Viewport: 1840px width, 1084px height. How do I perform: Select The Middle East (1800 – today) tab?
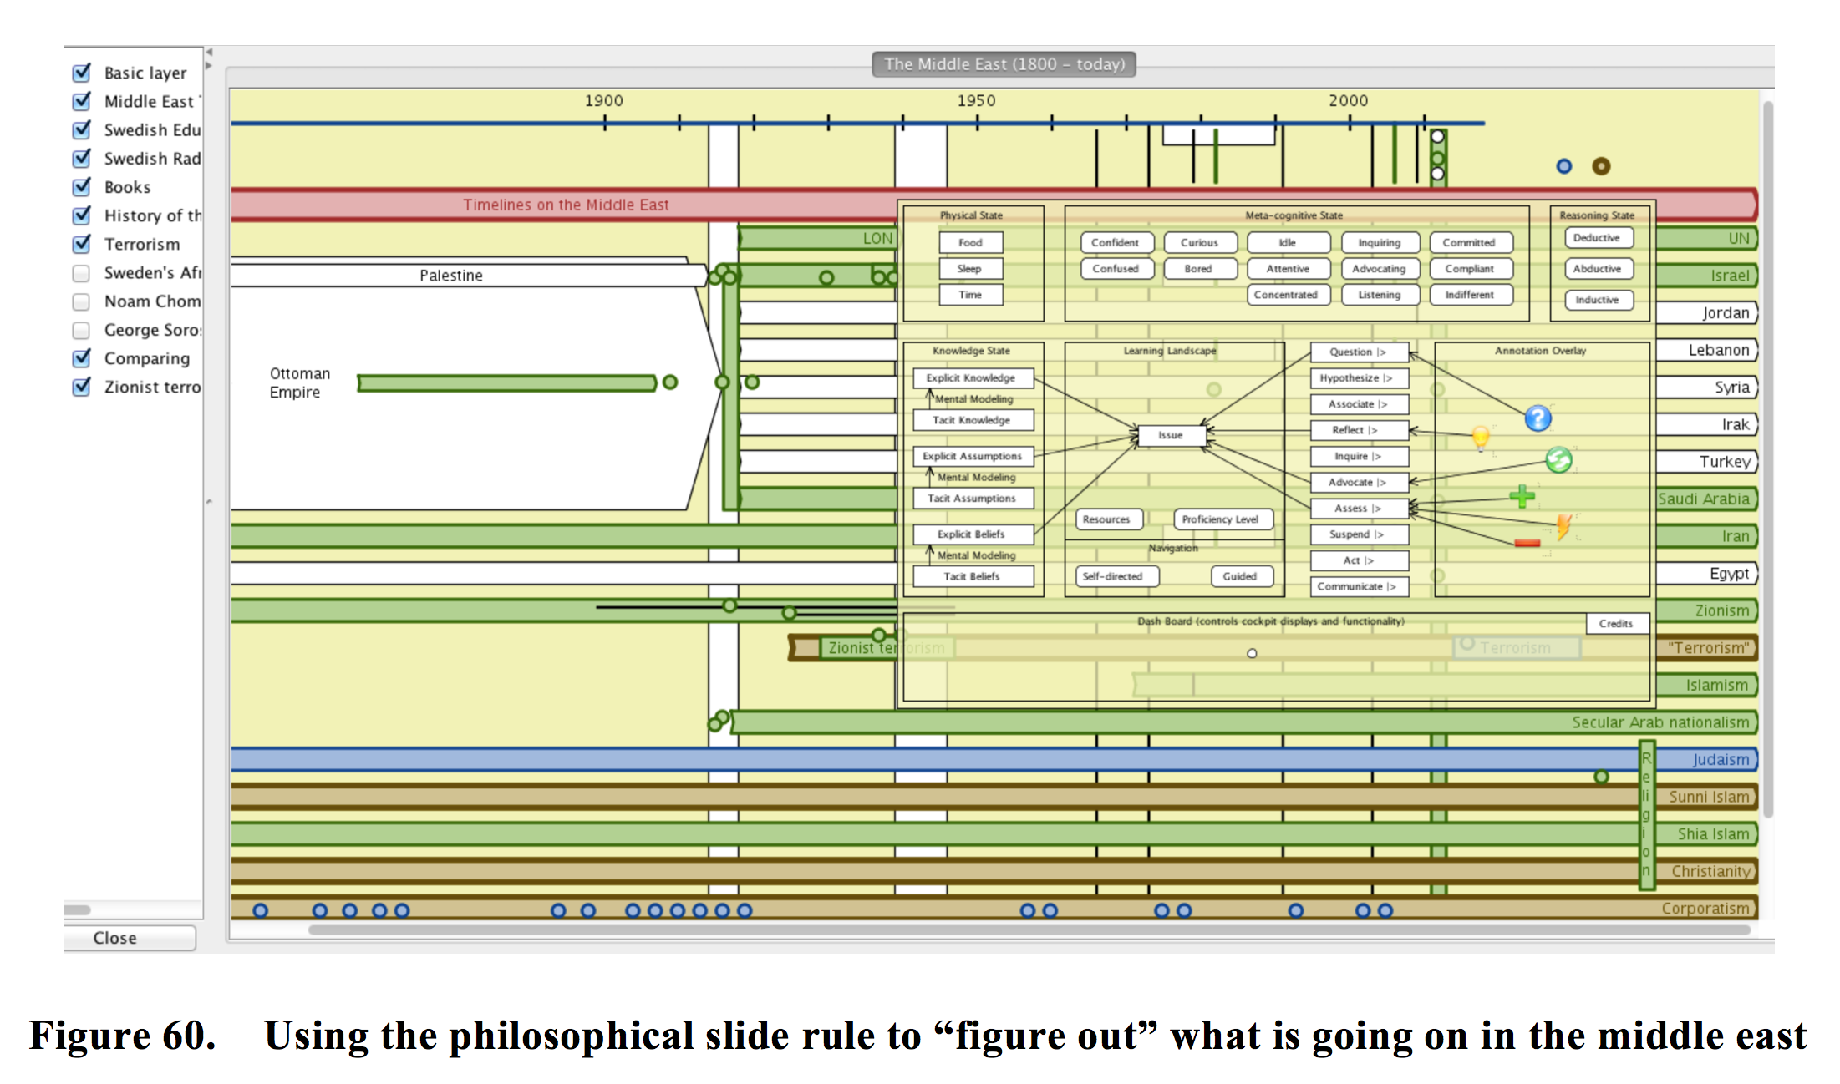[x=1004, y=64]
